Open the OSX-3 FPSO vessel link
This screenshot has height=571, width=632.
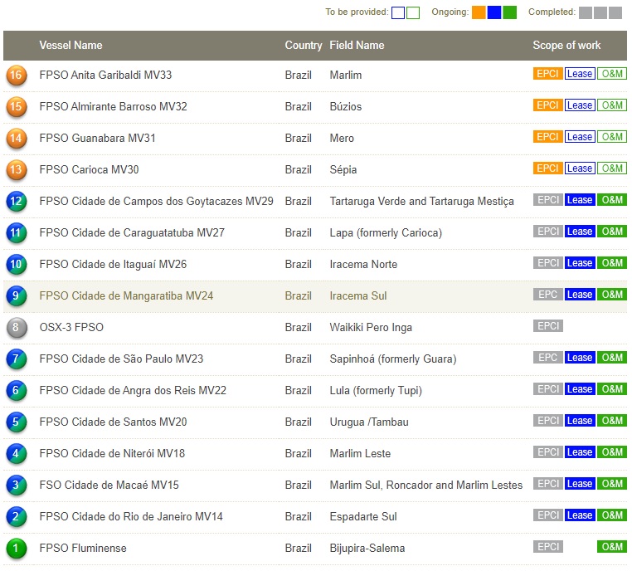tap(71, 328)
